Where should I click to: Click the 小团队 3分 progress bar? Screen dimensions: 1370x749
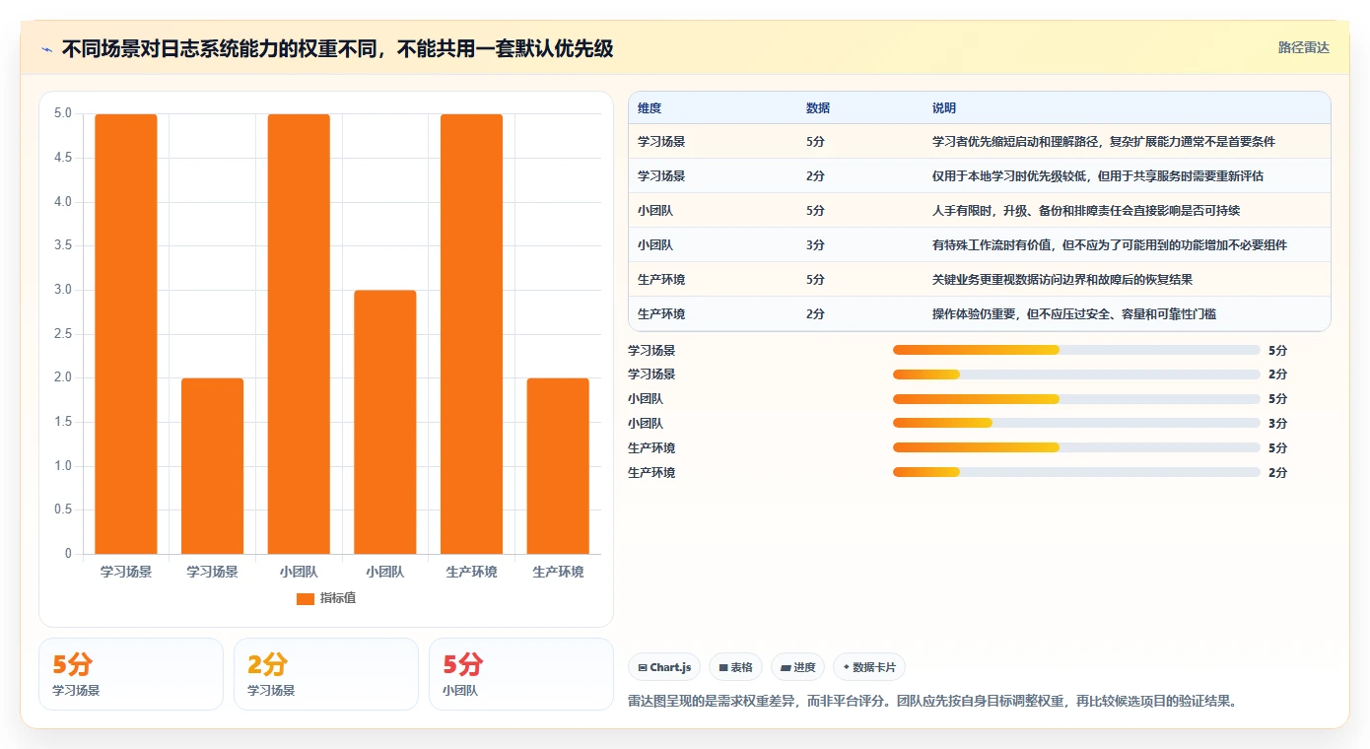1076,424
